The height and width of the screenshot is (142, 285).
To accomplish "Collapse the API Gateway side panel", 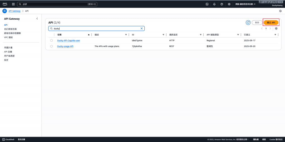I will tap(37, 19).
